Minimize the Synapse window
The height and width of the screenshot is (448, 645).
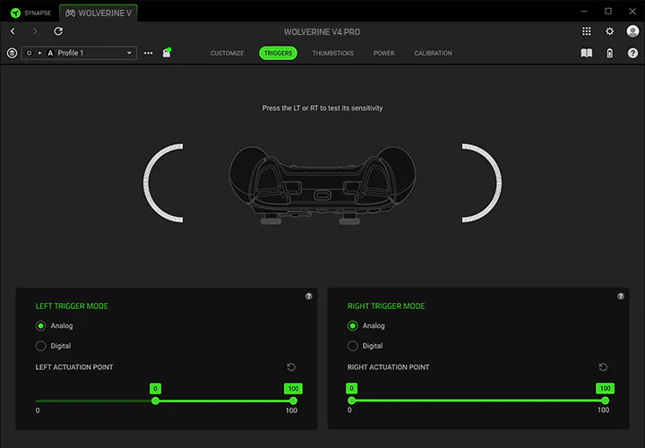tap(584, 12)
